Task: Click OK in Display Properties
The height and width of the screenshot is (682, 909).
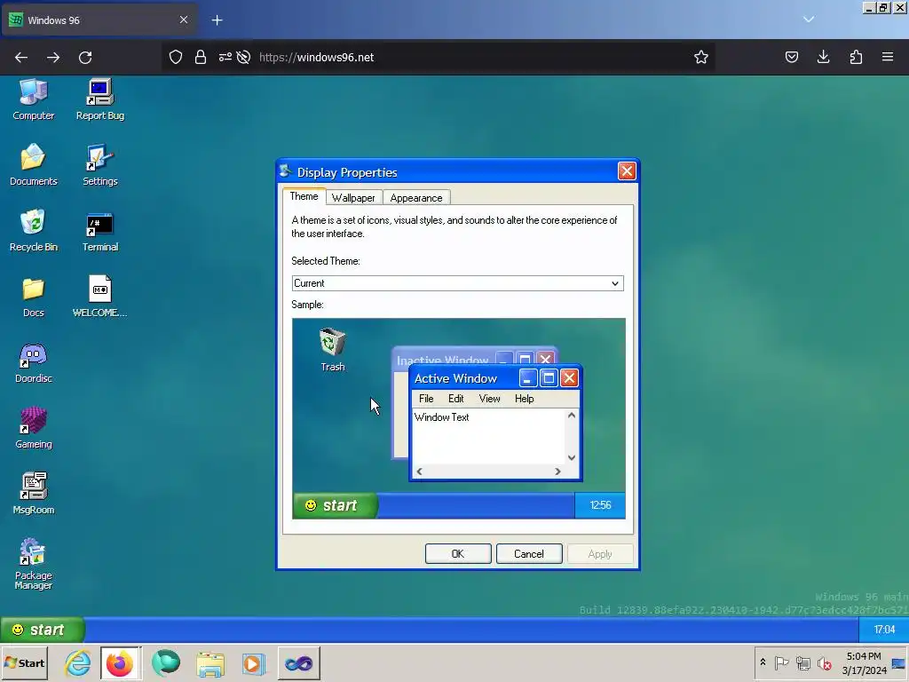Action: point(458,554)
